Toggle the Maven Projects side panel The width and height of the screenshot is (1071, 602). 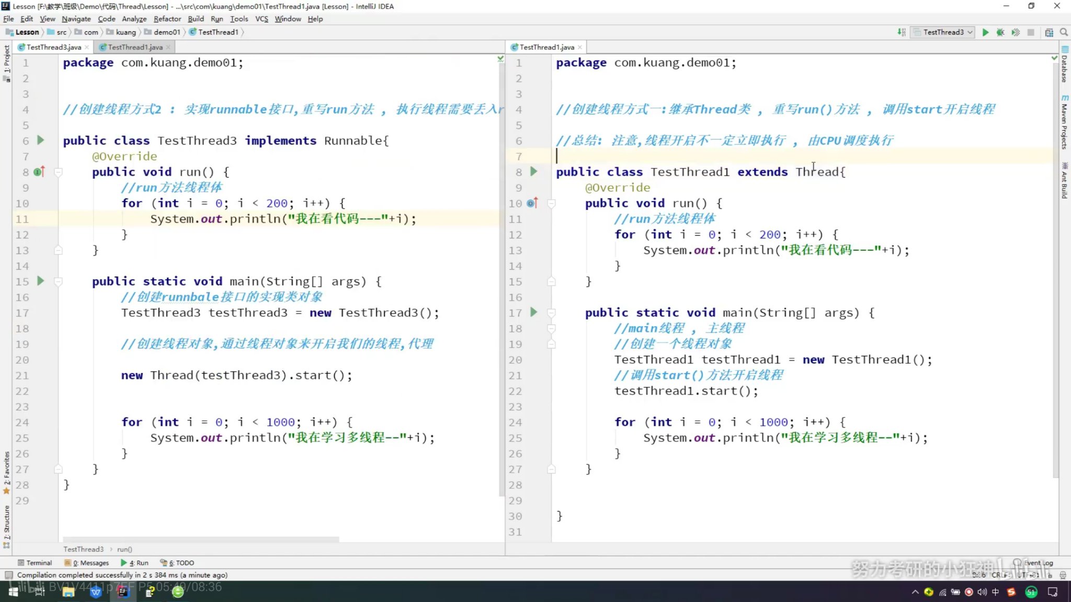(x=1065, y=122)
